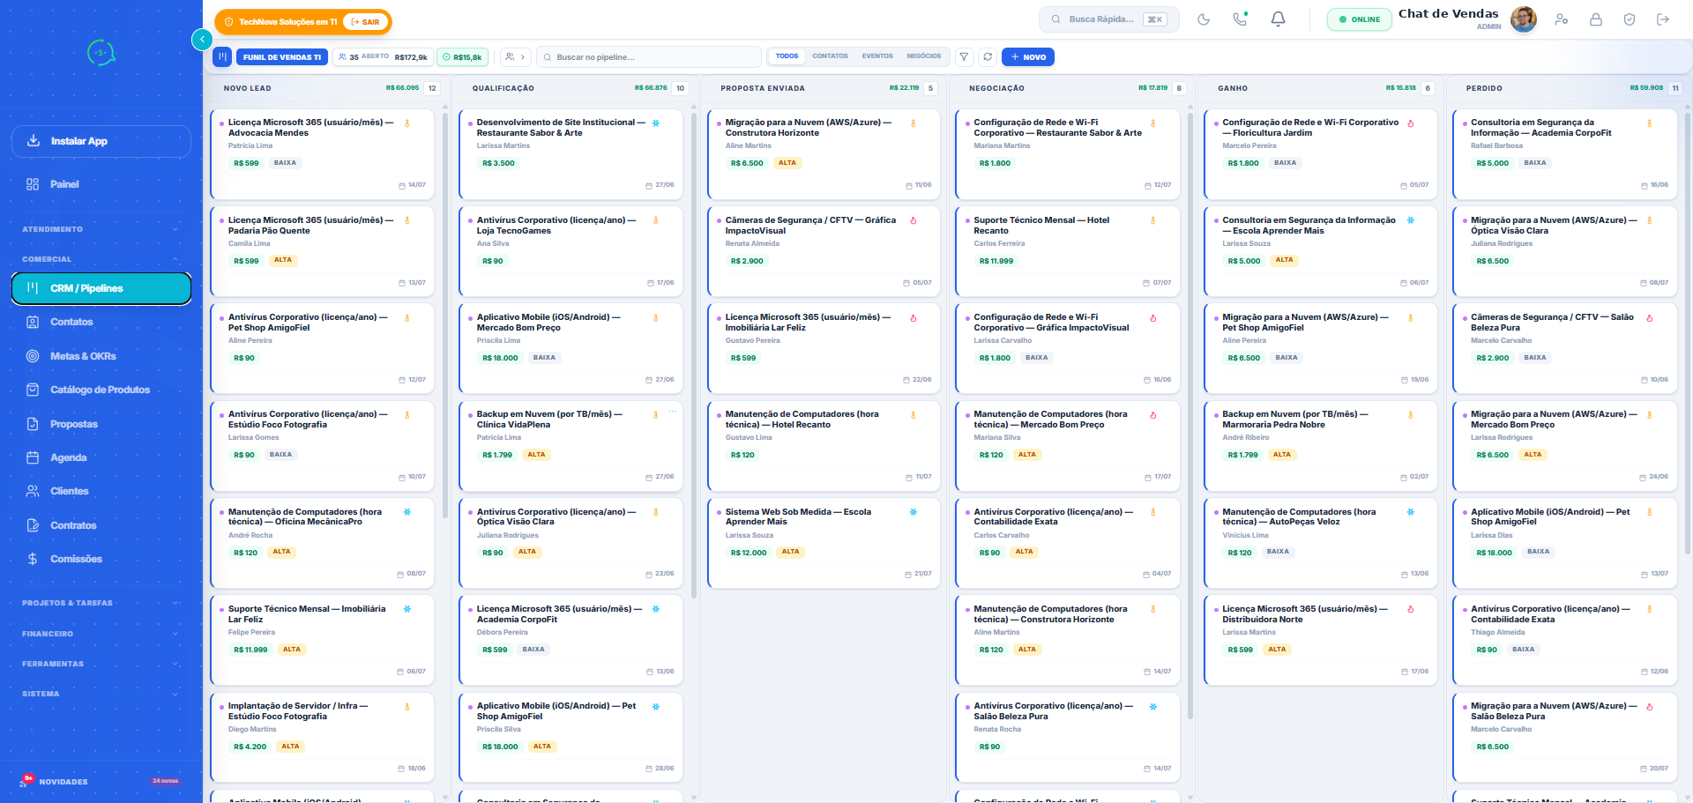
Task: Click the green R$15,8k won badge
Action: 463,57
